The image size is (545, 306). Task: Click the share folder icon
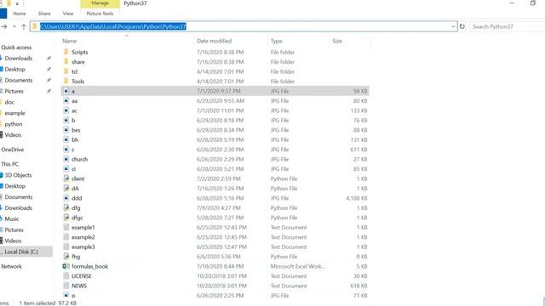click(x=66, y=62)
